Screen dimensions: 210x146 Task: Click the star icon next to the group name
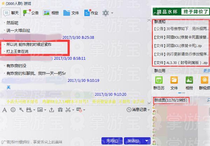[x=3, y=3]
